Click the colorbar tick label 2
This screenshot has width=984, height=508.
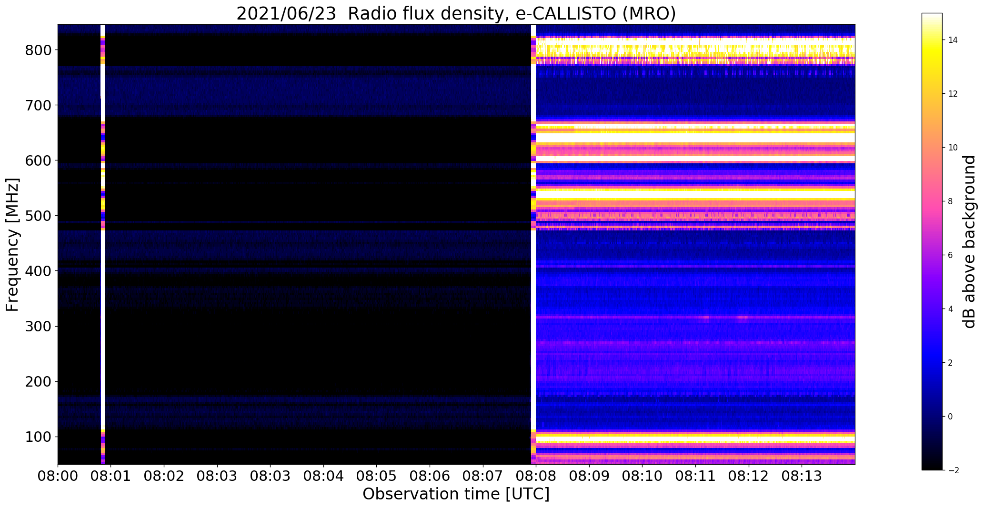pyautogui.click(x=951, y=363)
